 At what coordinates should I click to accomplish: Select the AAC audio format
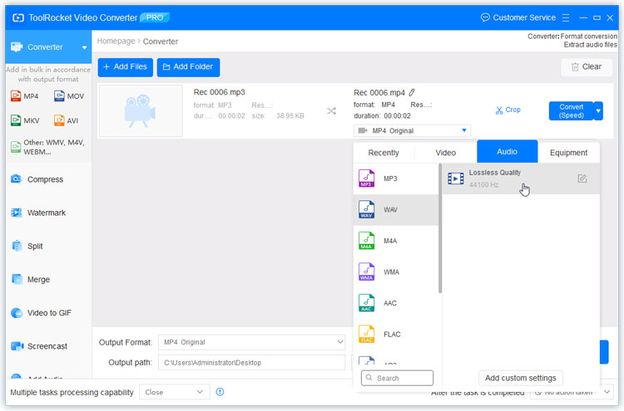click(x=395, y=303)
